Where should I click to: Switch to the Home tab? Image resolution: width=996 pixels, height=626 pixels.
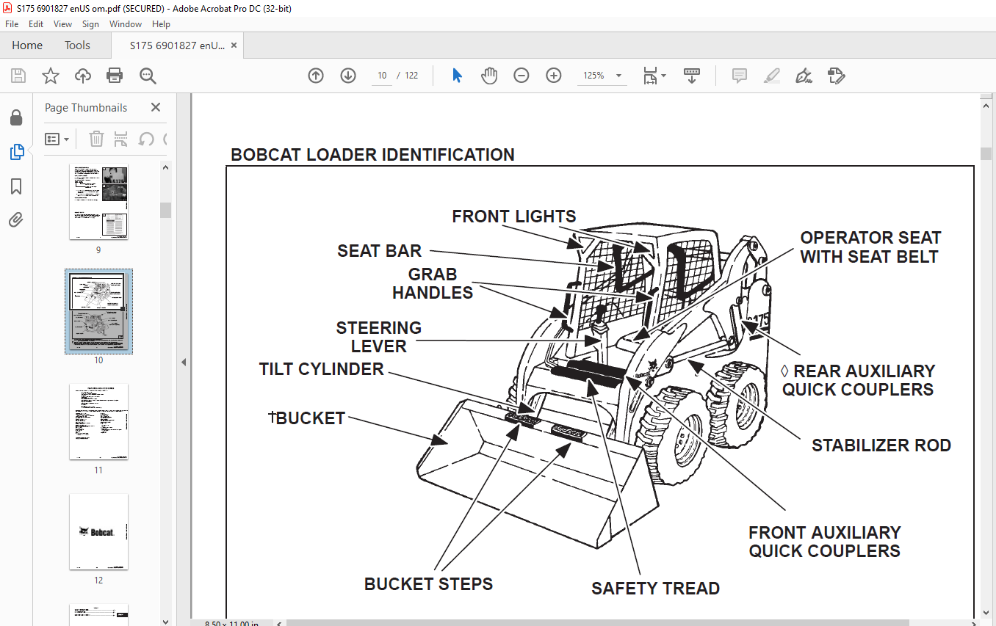tap(27, 46)
